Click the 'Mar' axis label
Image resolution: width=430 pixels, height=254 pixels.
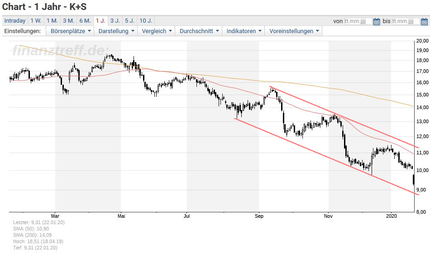point(55,216)
